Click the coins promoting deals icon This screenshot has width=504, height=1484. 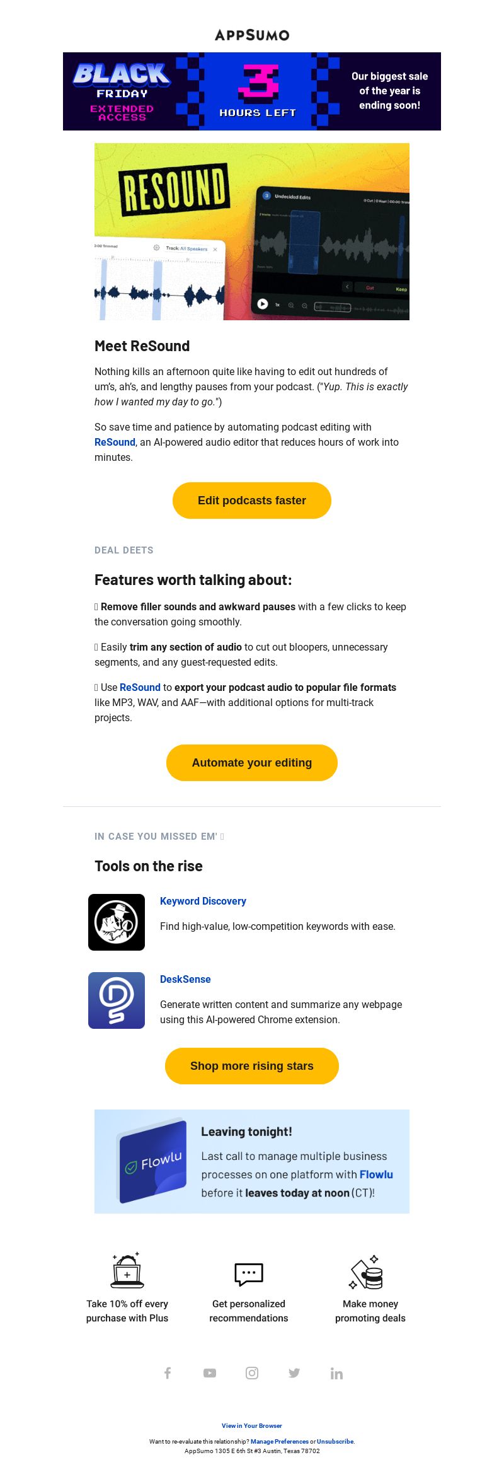pyautogui.click(x=367, y=1272)
